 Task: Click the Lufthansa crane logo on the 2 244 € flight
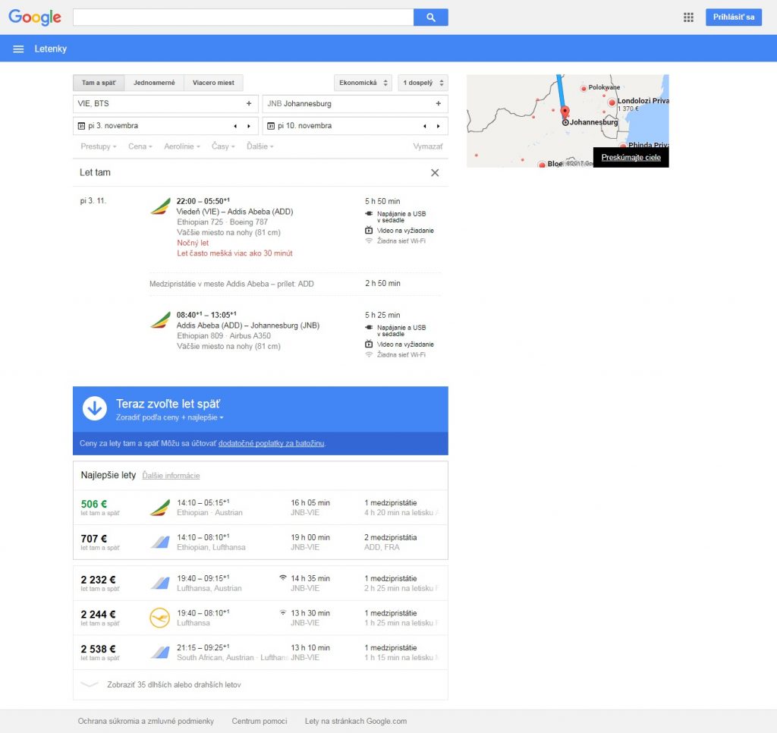click(159, 618)
